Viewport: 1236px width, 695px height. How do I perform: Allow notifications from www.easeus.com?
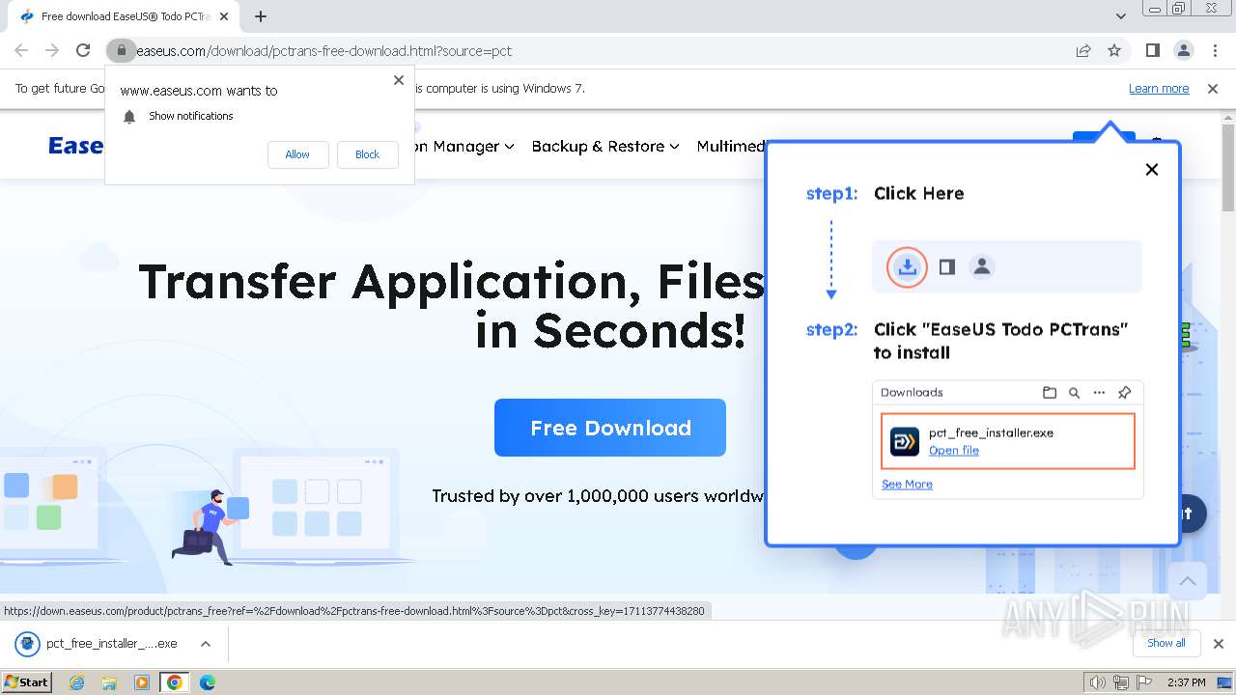(x=297, y=154)
